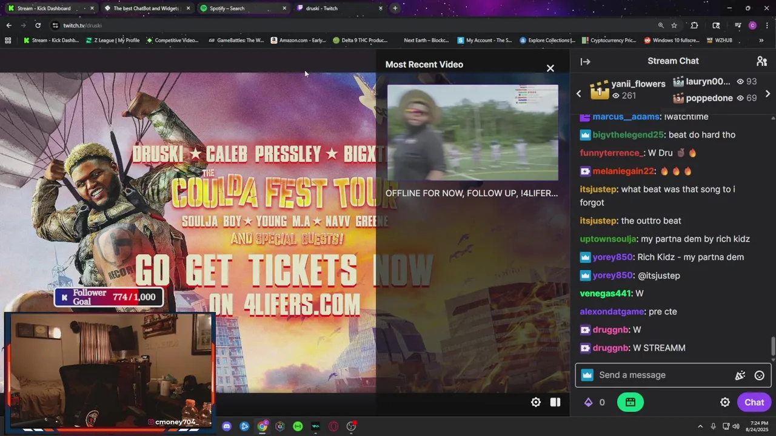Image resolution: width=776 pixels, height=436 pixels.
Task: Open Chrome three-dot menu
Action: click(x=767, y=25)
